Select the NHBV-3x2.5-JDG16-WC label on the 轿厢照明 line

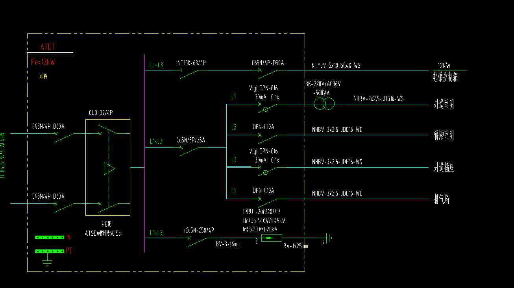(337, 129)
